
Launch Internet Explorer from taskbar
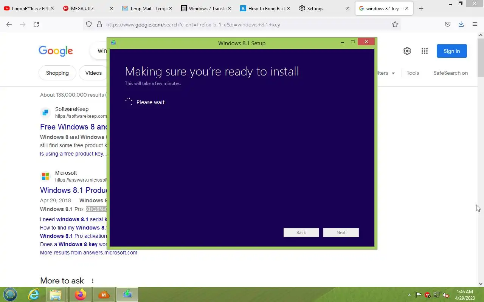[x=34, y=294]
